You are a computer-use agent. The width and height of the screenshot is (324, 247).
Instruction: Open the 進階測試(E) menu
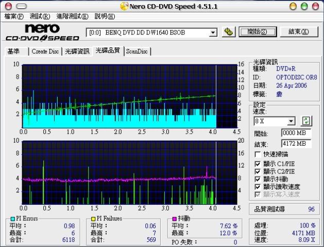(x=72, y=16)
